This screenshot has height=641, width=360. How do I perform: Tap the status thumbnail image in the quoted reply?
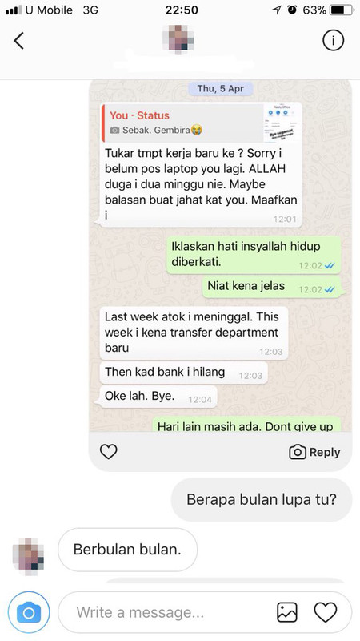coord(282,123)
